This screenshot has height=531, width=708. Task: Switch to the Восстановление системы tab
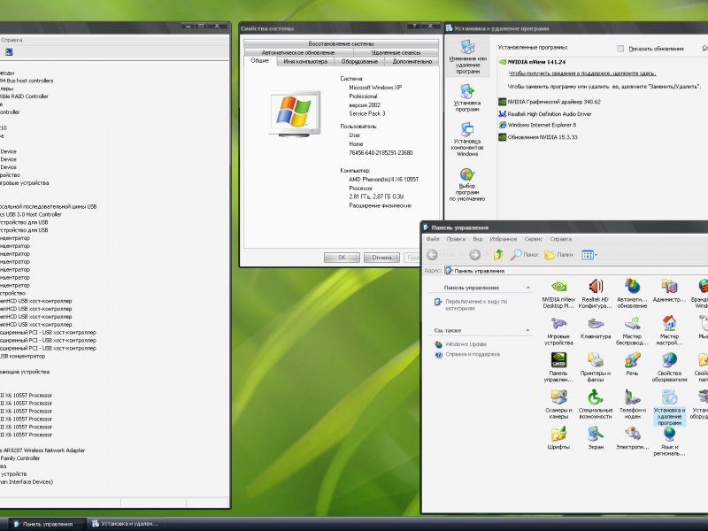pyautogui.click(x=341, y=43)
